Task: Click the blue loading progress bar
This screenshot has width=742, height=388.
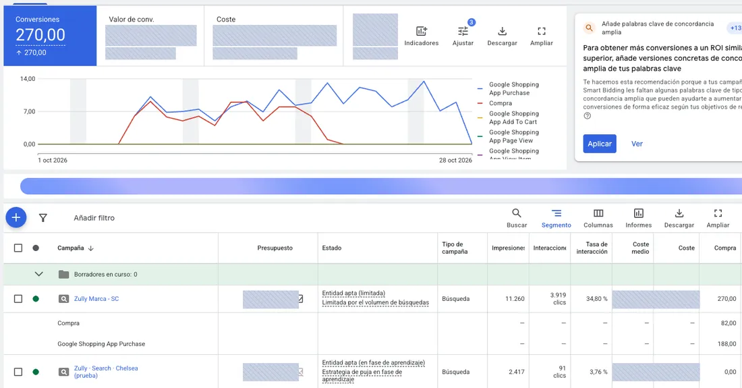Action: pyautogui.click(x=381, y=186)
